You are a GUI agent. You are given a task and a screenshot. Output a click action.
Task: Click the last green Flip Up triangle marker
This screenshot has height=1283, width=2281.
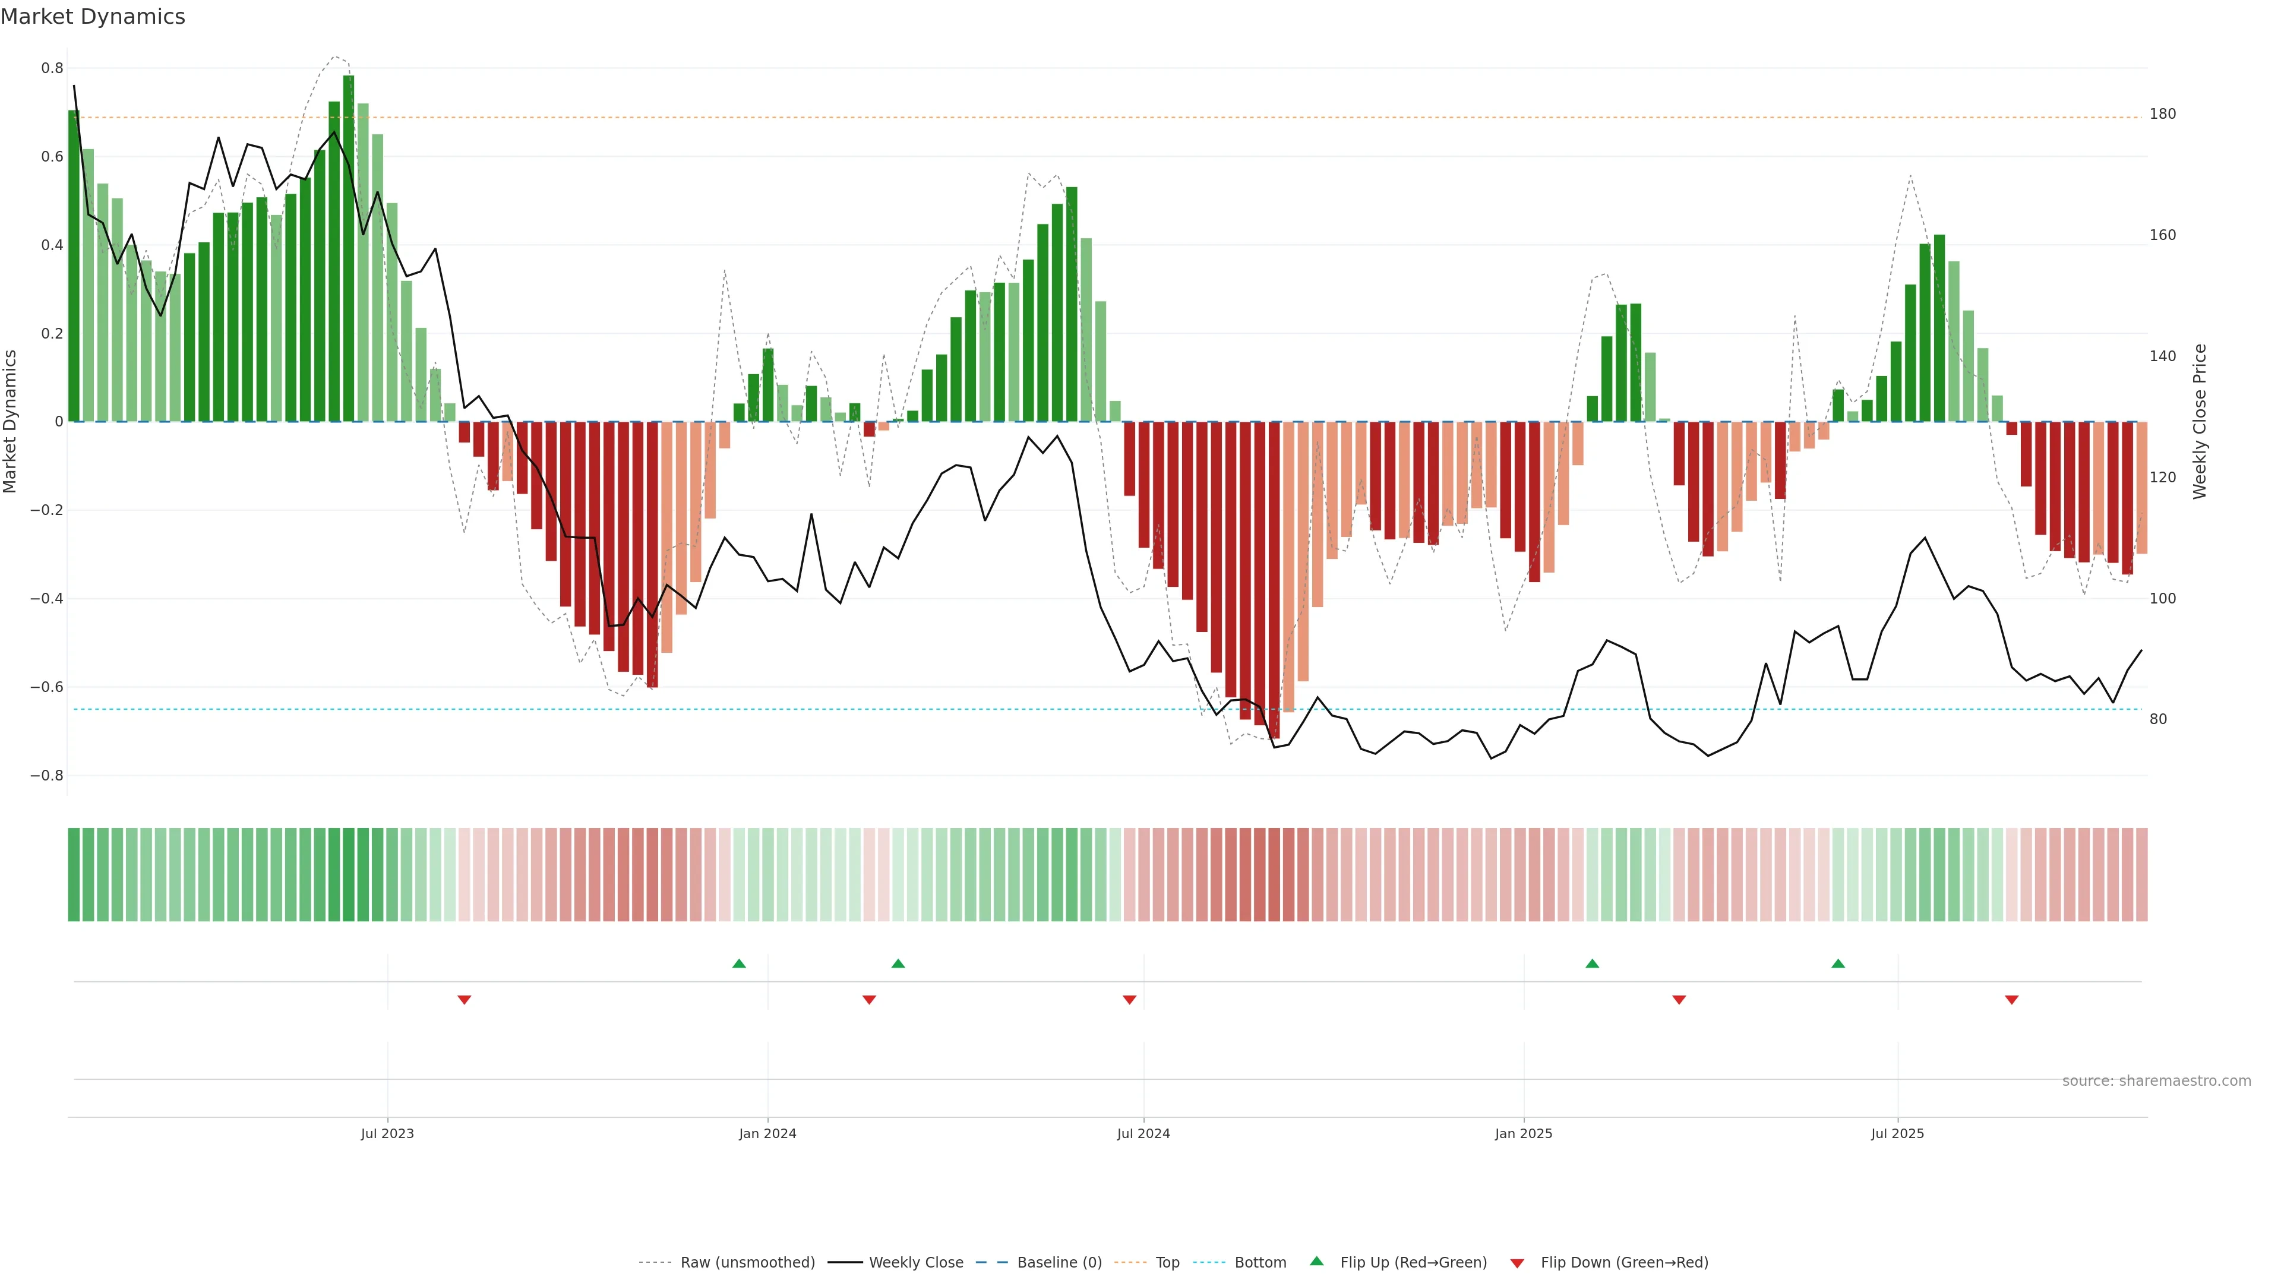pyautogui.click(x=1837, y=963)
